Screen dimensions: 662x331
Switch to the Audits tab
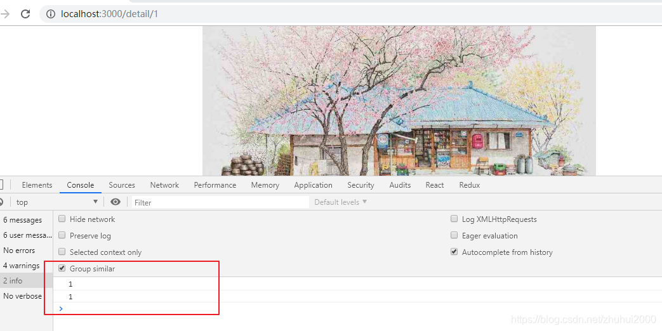[400, 185]
